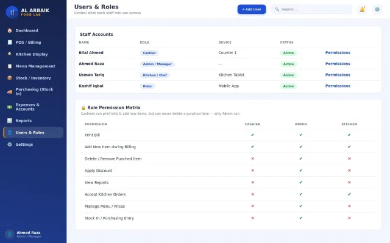
Task: Open the gear settings icon in header
Action: coord(377,10)
